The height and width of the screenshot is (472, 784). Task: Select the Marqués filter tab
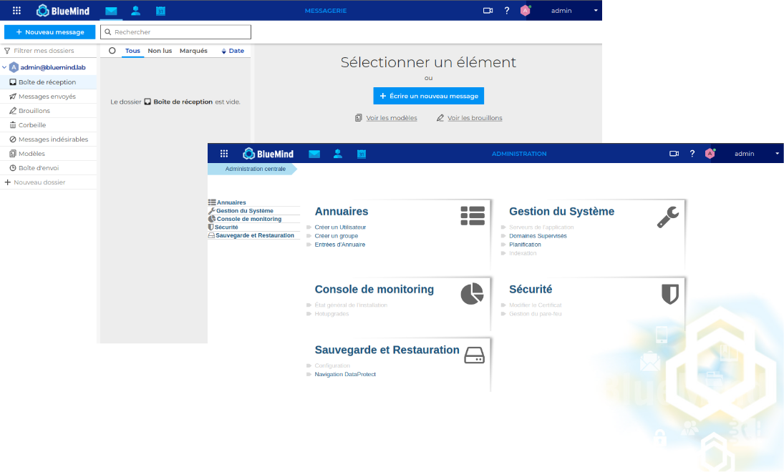193,51
